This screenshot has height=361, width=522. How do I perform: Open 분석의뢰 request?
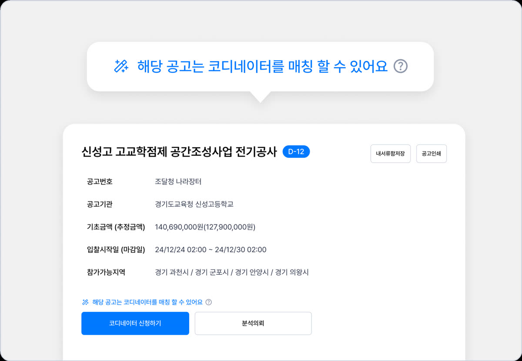click(x=253, y=323)
